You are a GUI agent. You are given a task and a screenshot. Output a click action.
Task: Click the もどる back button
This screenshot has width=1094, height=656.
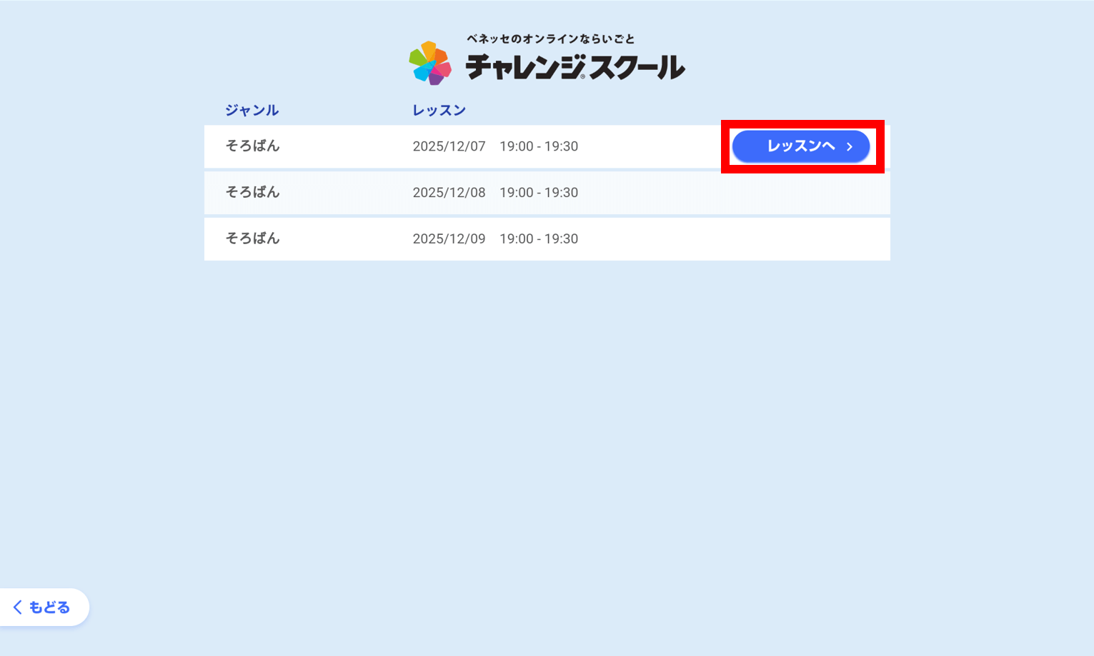tap(43, 607)
